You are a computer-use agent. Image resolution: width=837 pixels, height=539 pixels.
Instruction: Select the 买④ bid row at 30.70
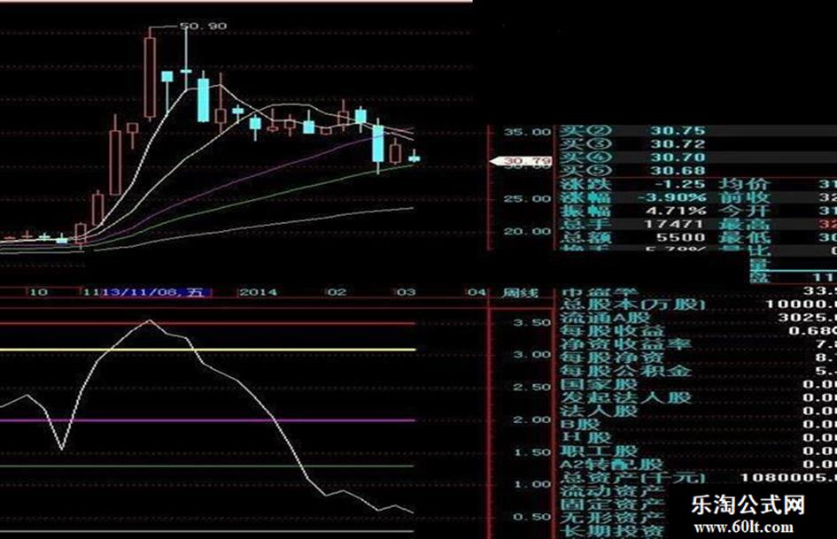click(698, 158)
